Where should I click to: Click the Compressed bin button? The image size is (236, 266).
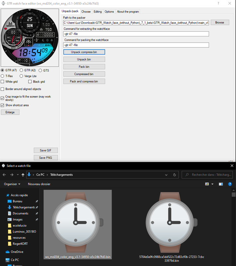coord(84,74)
